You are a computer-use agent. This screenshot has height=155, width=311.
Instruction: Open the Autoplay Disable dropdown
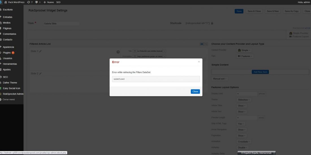[243, 148]
